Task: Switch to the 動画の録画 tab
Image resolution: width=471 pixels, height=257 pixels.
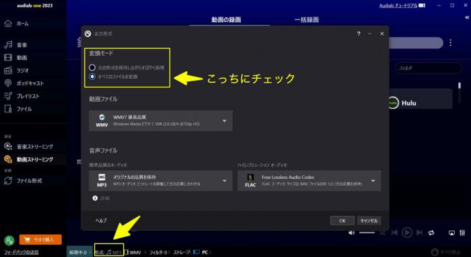Action: [x=226, y=20]
